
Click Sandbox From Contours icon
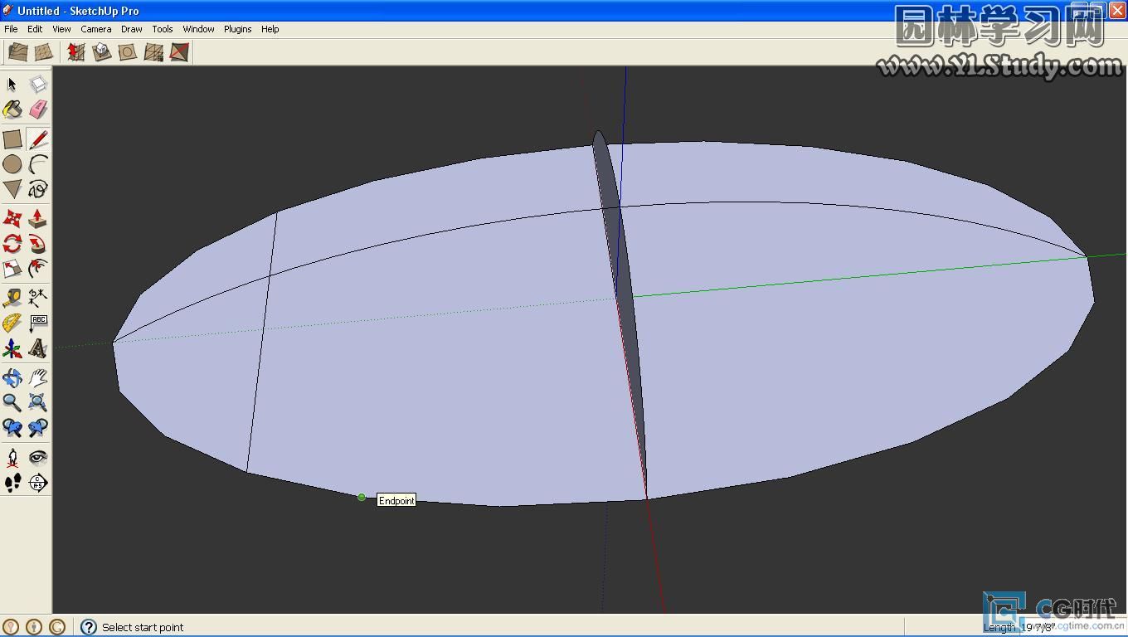17,52
